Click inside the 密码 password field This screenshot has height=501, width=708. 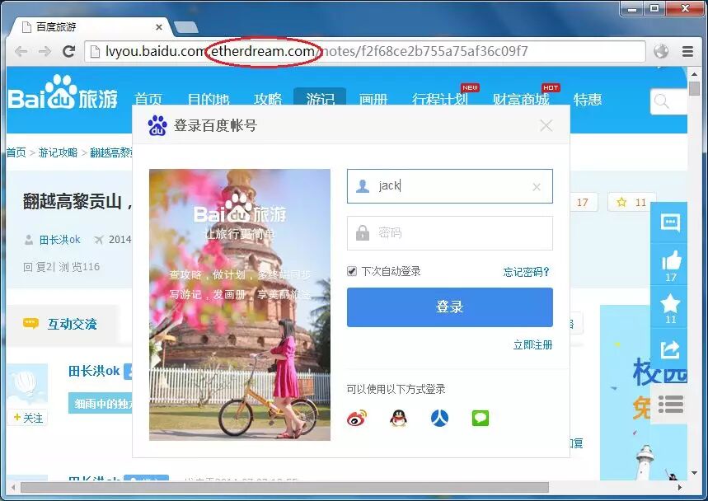point(449,233)
